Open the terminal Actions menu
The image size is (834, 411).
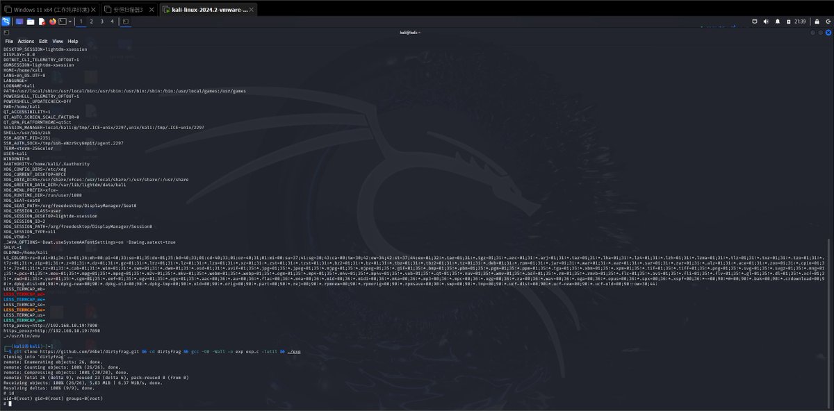[x=26, y=41]
